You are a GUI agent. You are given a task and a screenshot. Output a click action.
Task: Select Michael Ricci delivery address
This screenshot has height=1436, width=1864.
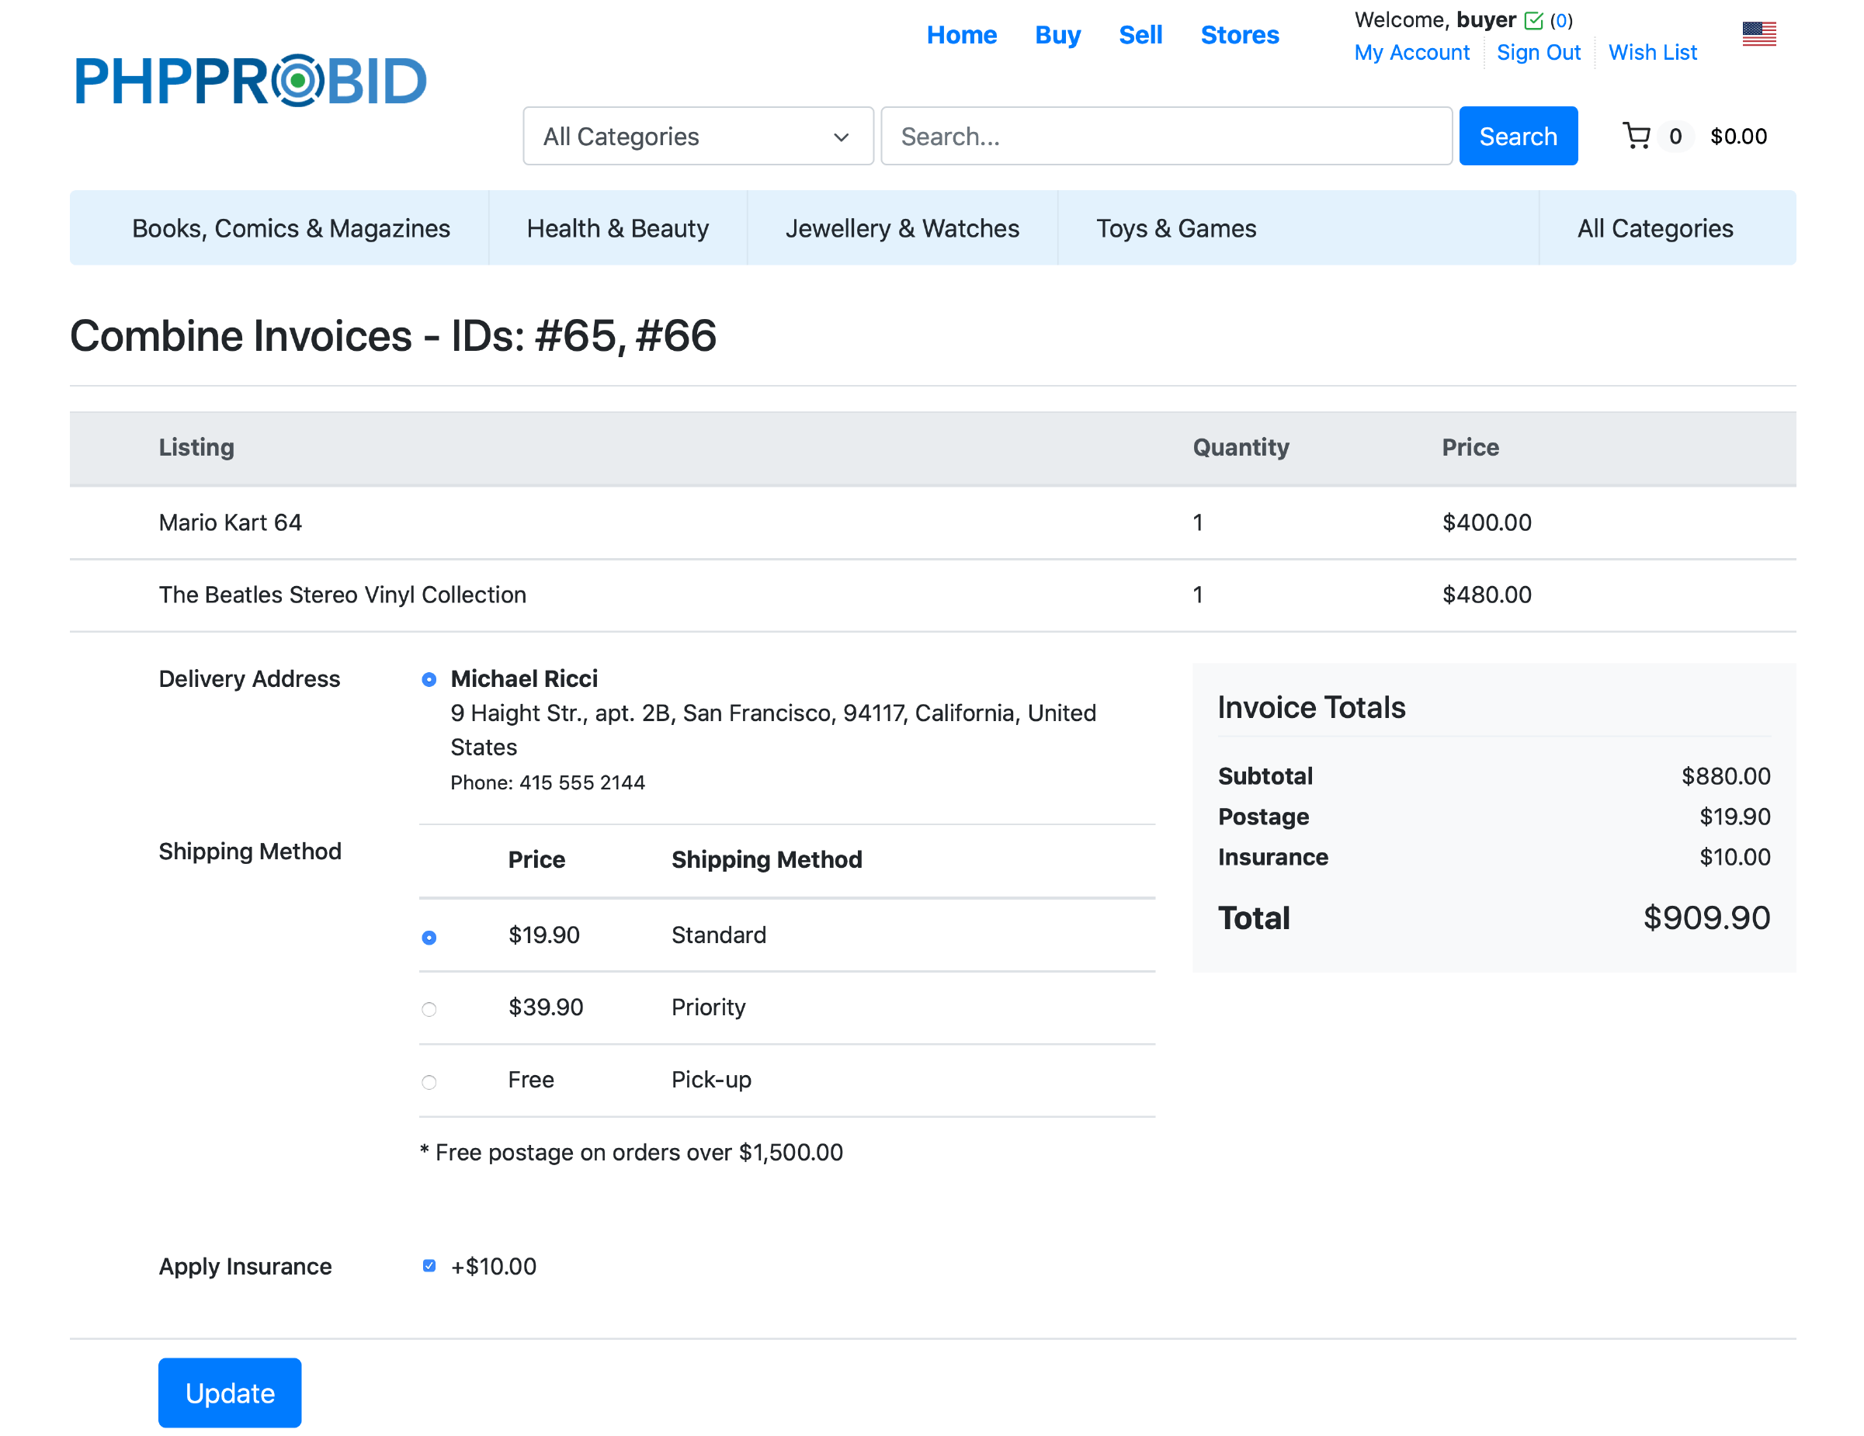click(429, 679)
